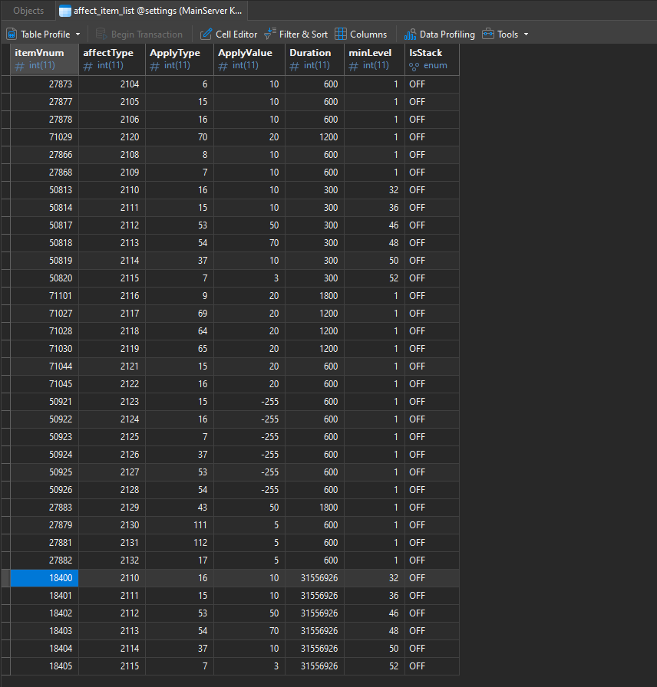Click ApplyValue cell in row 50921
The image size is (657, 687).
pyautogui.click(x=249, y=401)
